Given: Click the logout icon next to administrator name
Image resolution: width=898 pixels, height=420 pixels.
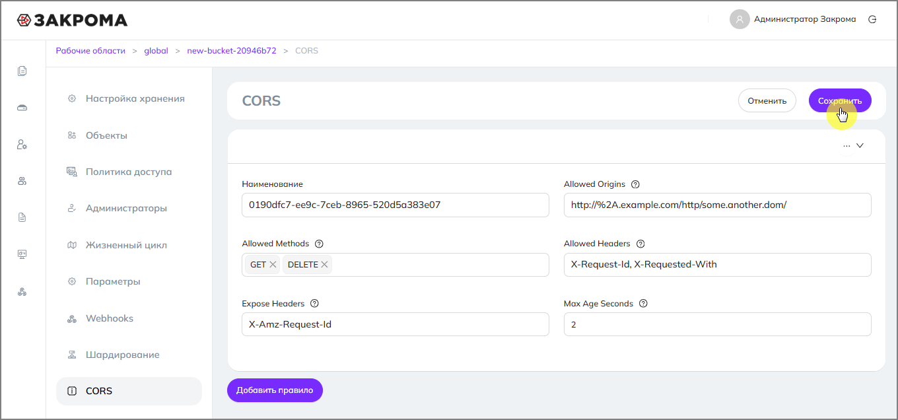Looking at the screenshot, I should tap(872, 20).
